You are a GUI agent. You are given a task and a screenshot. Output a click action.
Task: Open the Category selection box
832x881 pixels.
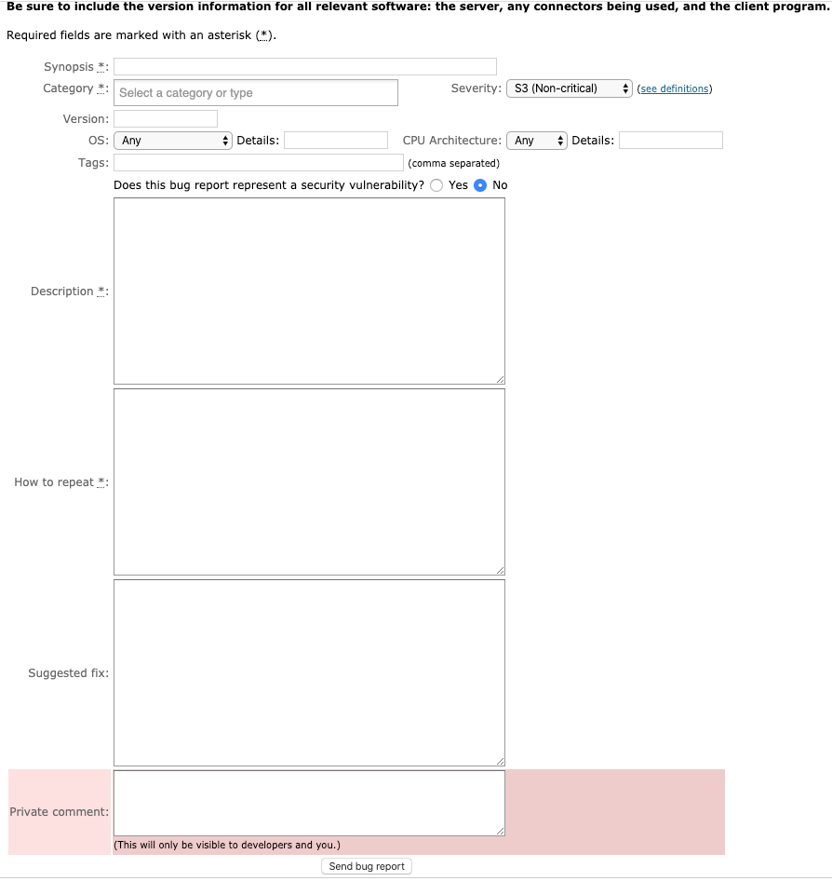pyautogui.click(x=255, y=93)
